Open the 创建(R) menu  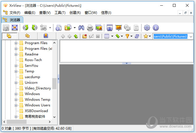coord(75,13)
